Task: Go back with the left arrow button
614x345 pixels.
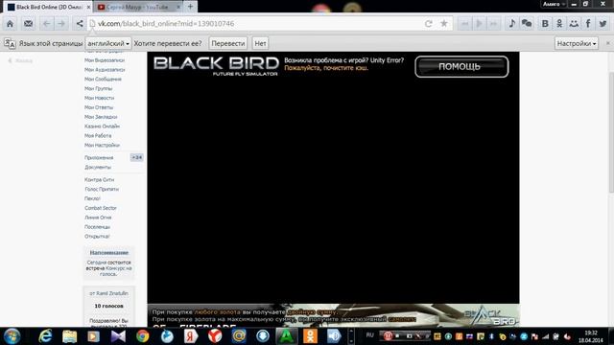Action: 47,24
